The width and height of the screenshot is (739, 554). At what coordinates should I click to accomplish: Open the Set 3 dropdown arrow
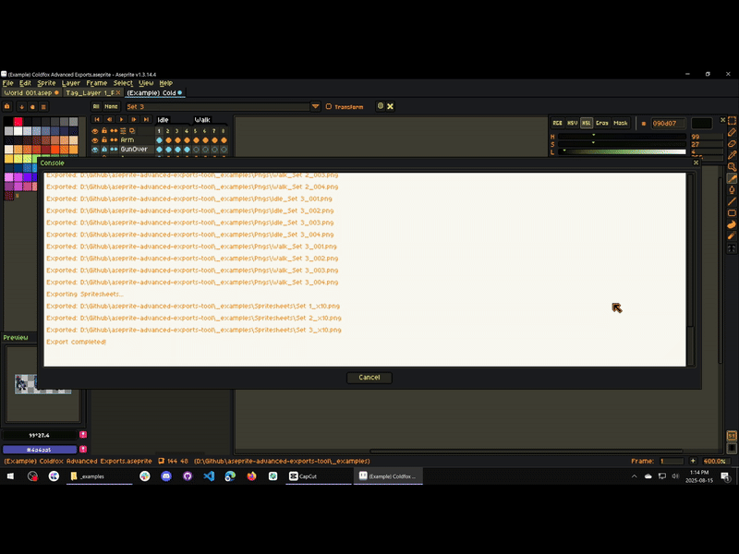tap(315, 106)
